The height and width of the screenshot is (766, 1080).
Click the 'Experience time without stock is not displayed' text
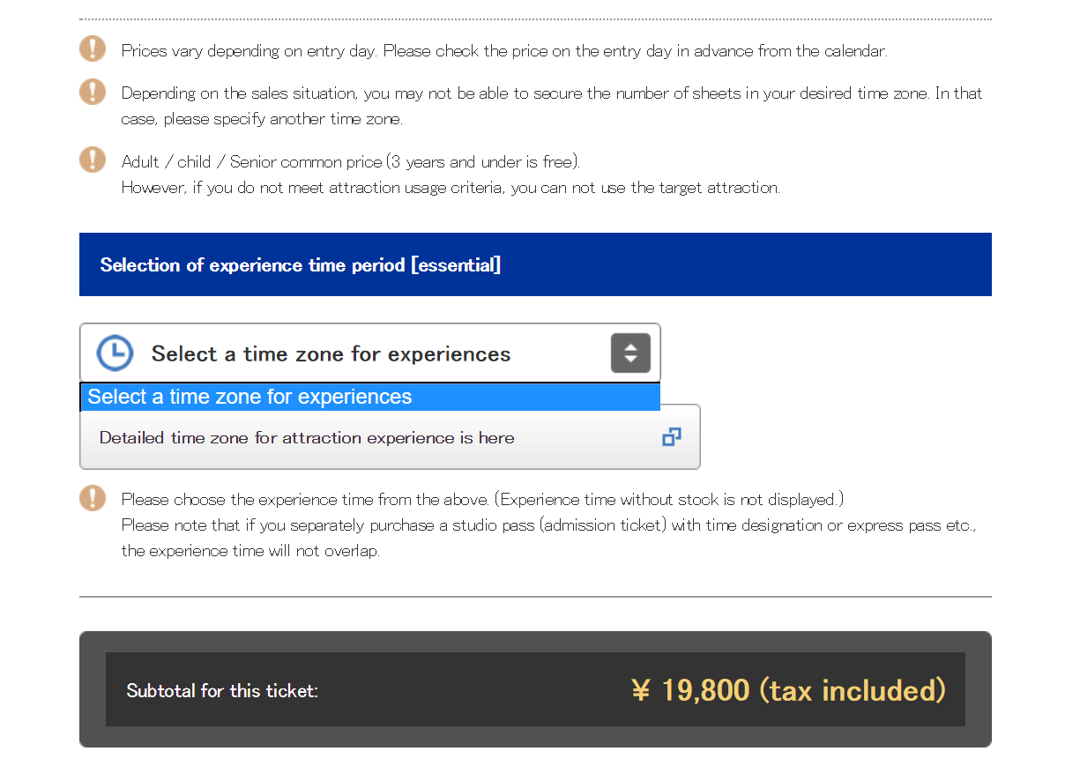pos(668,500)
